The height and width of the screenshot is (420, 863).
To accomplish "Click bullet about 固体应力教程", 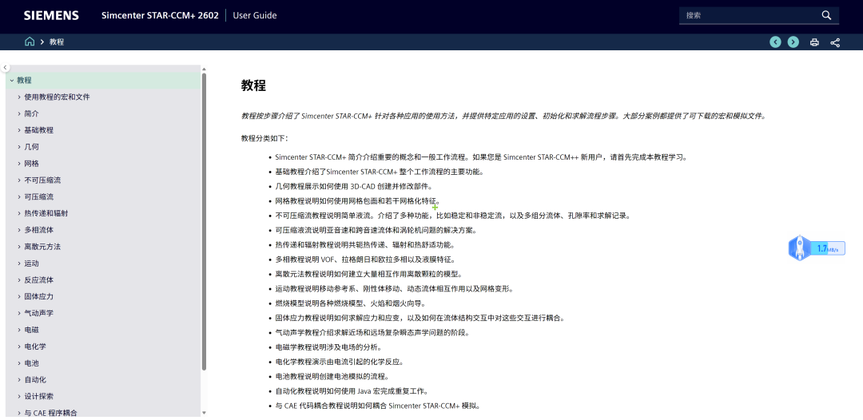I will [420, 318].
